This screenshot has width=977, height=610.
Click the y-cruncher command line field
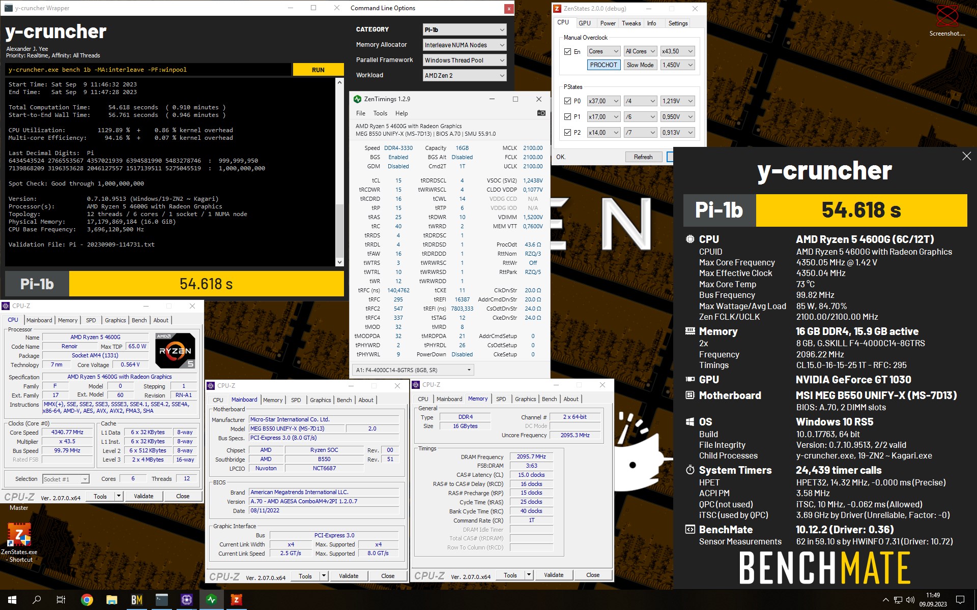[x=148, y=70]
